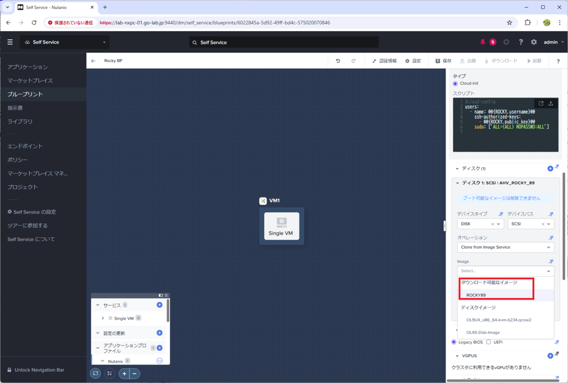568x383 pixels.
Task: Mark disks as runtime editable
Action: click(x=557, y=167)
